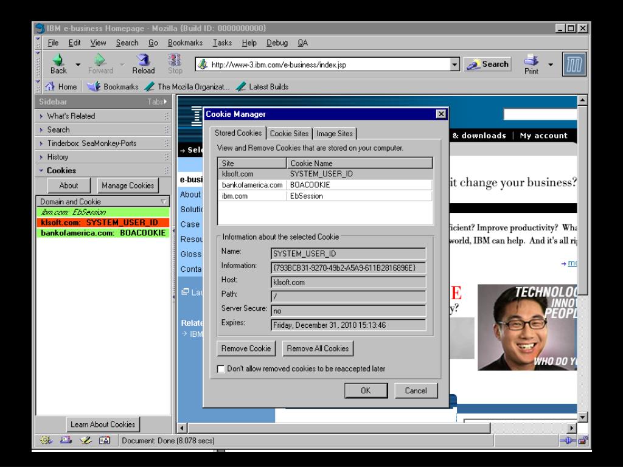Click the Manage Cookies sidebar button
The image size is (623, 467).
[128, 185]
